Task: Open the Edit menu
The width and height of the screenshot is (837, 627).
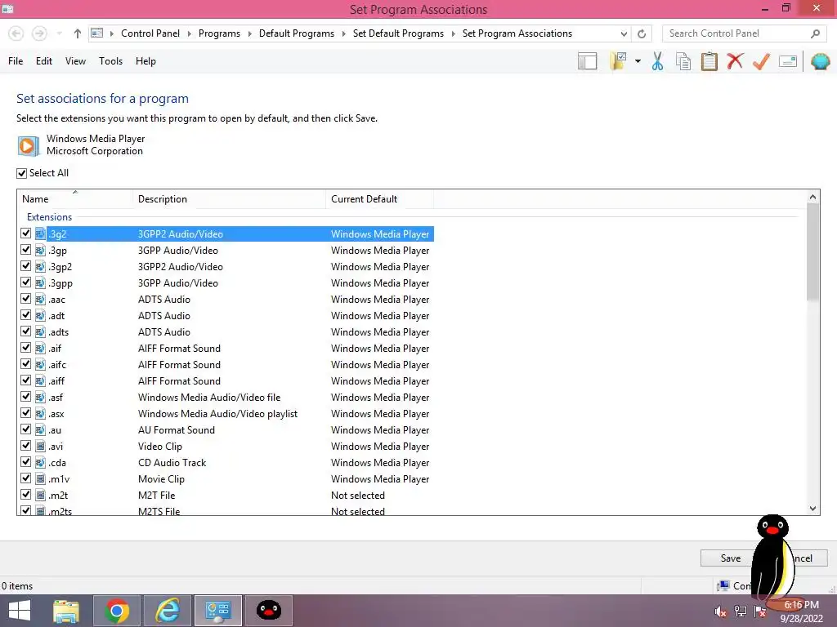Action: pos(44,61)
